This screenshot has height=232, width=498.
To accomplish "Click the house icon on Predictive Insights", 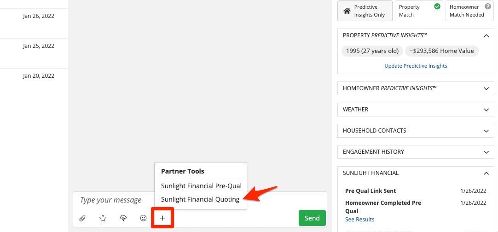I will 347,11.
